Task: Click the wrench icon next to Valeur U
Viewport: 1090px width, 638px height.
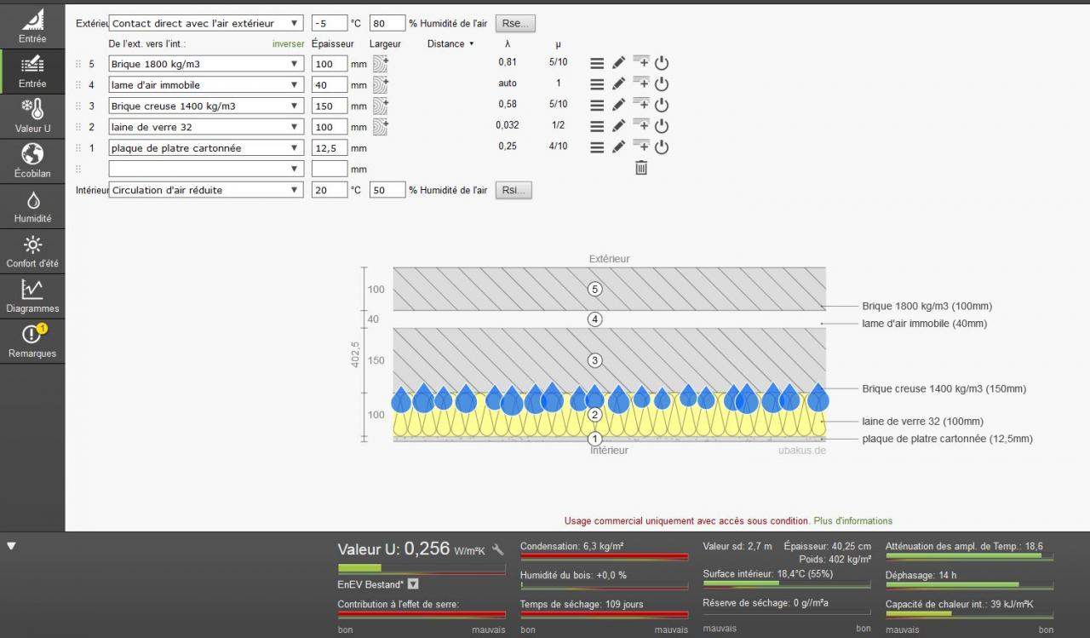Action: [x=498, y=550]
